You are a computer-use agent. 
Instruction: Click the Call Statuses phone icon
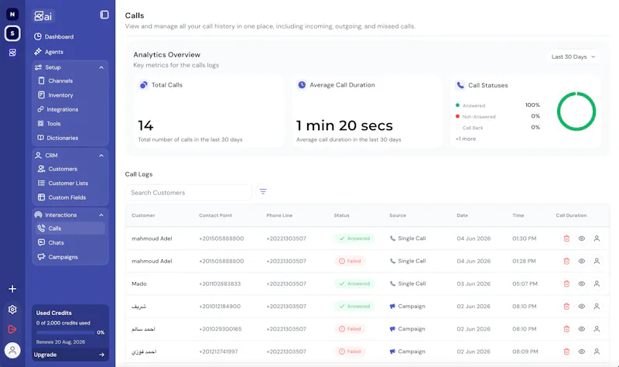click(460, 85)
